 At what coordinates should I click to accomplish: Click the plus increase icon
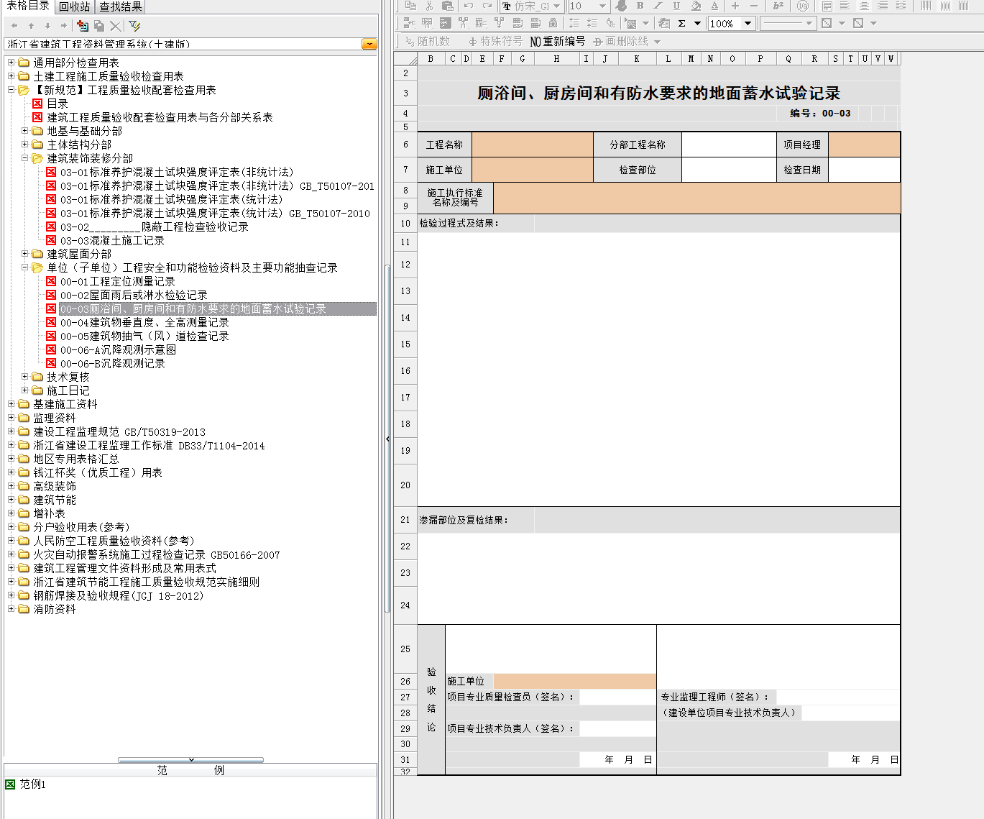(x=735, y=5)
